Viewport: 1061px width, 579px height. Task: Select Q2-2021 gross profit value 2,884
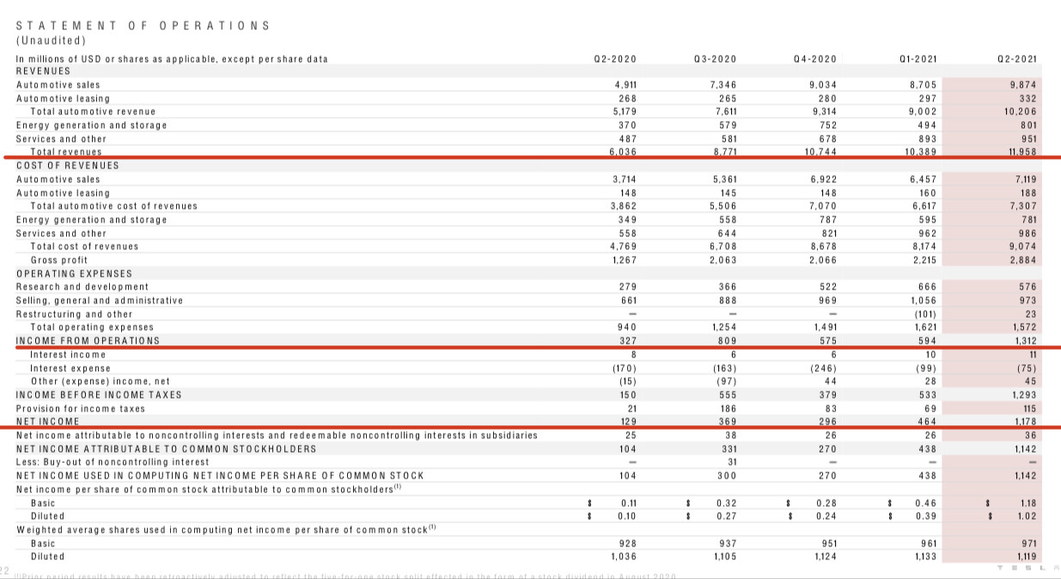(x=1024, y=259)
